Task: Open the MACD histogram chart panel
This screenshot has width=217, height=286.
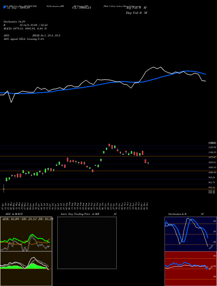Action: [x=26, y=269]
